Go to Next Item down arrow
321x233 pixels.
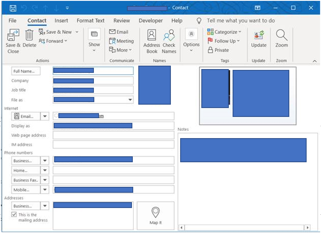coord(56,8)
